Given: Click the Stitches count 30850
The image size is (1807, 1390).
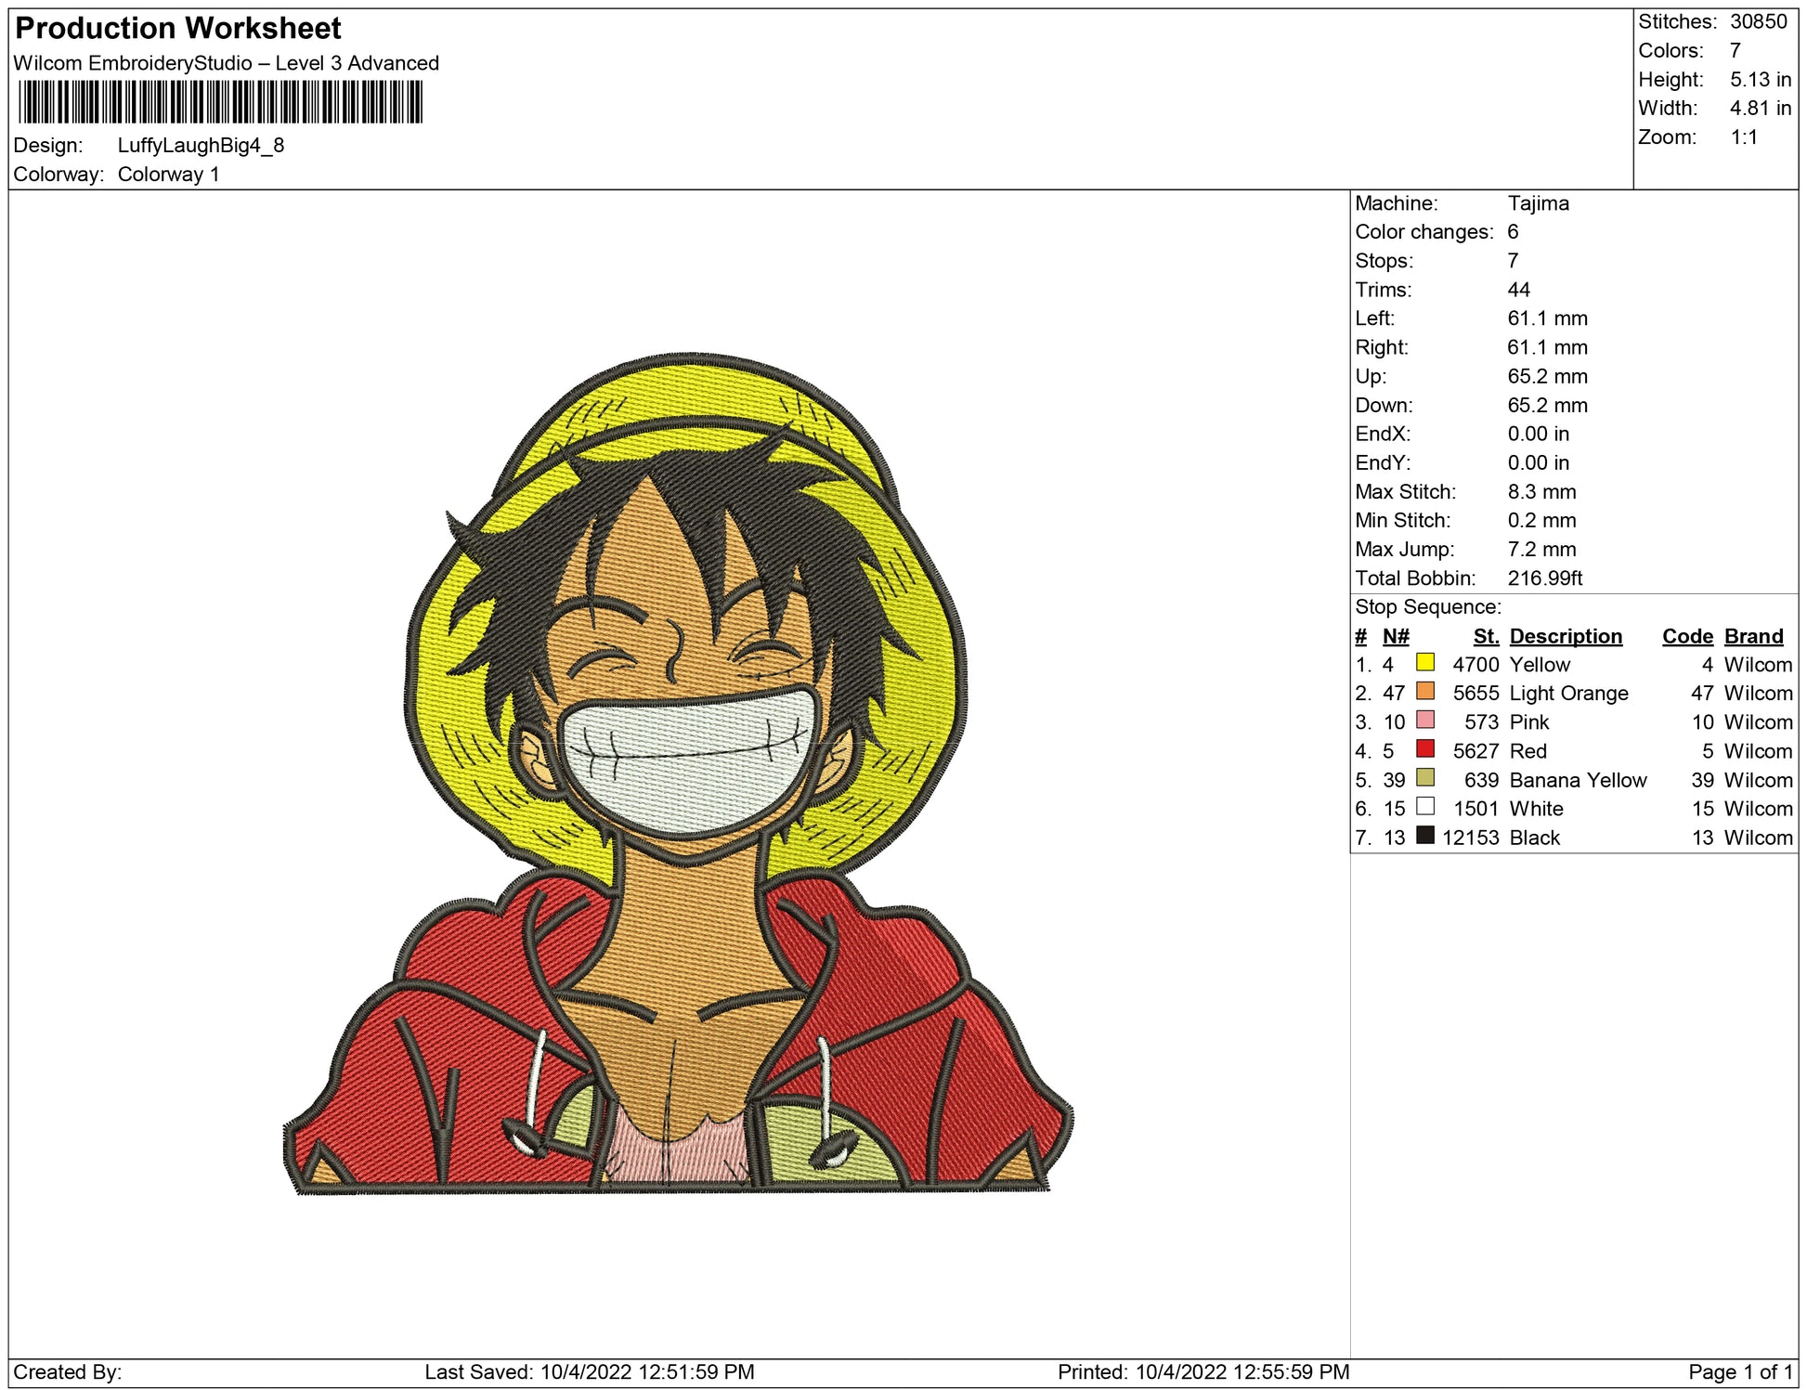Looking at the screenshot, I should pyautogui.click(x=1758, y=21).
